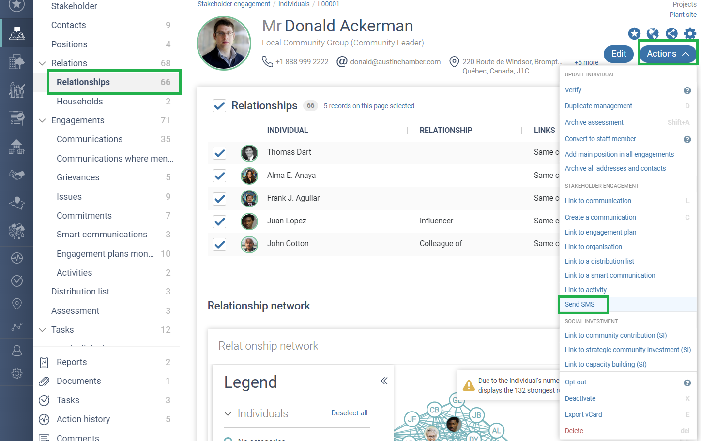The width and height of the screenshot is (701, 441).
Task: Uncheck the Thomas Dart row checkbox
Action: click(220, 153)
